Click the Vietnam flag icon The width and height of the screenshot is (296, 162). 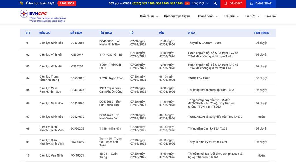pyautogui.click(x=187, y=3)
